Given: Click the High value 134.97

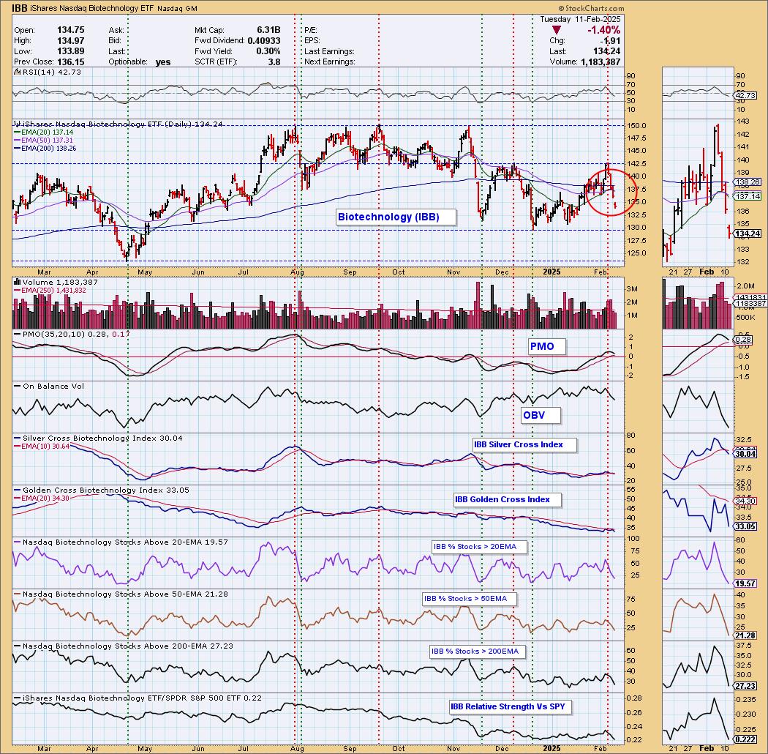Looking at the screenshot, I should [x=70, y=41].
